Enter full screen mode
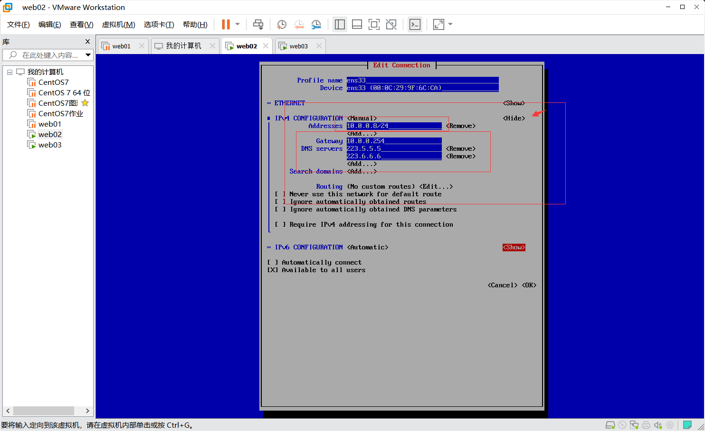 tap(374, 24)
